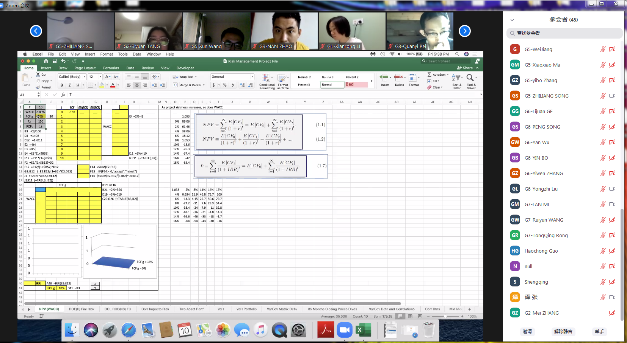The image size is (627, 343).
Task: Switch to the Formulas ribbon tab
Action: pyautogui.click(x=111, y=68)
